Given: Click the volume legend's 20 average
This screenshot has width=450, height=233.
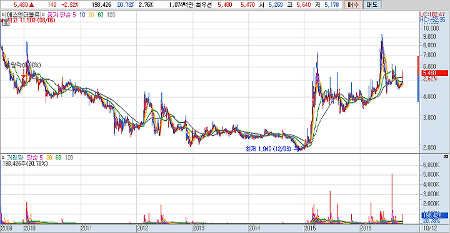Looking at the screenshot, I should point(49,158).
